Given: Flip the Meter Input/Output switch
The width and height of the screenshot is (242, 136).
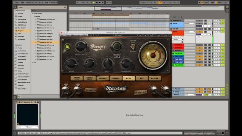Looking at the screenshot, I should pos(133,46).
